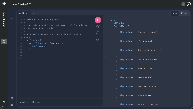
Task: Collapse the "guillotine" node in results
Action: pos(105,23)
